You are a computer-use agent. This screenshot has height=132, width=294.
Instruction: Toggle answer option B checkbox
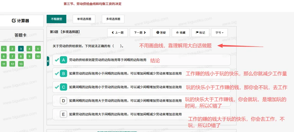63,73
